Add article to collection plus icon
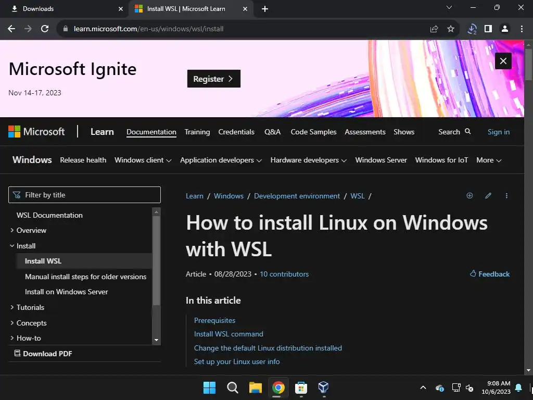The image size is (533, 400). [469, 196]
